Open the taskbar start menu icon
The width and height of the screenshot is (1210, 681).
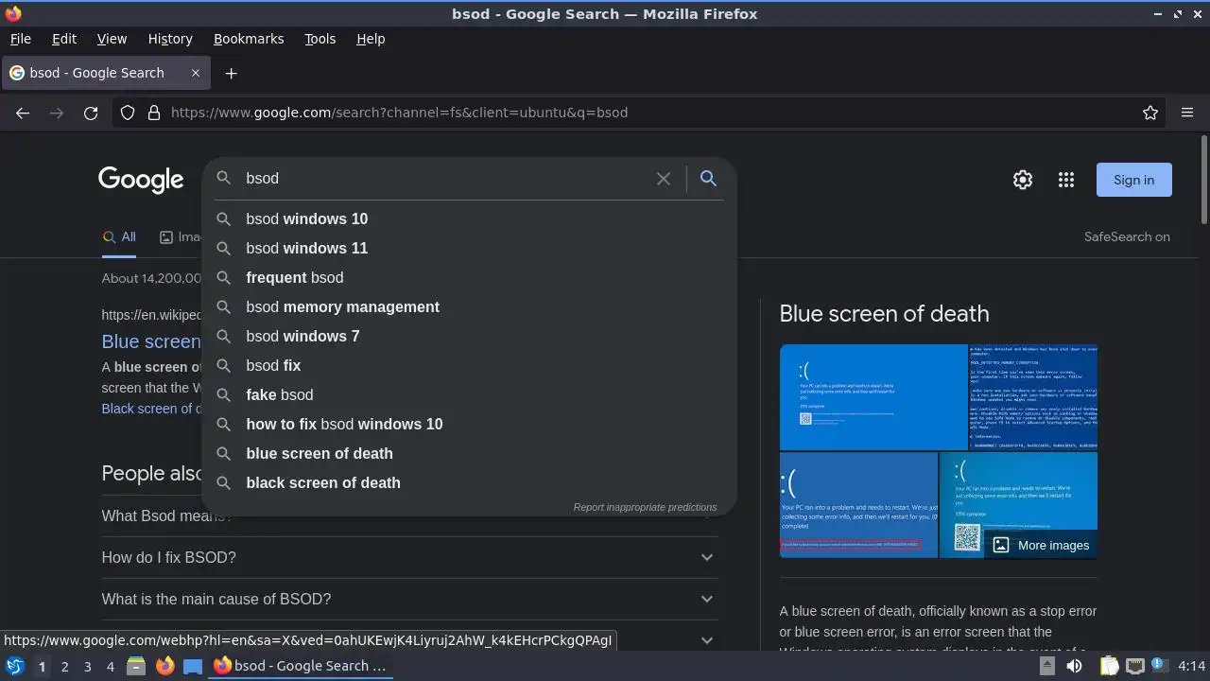pos(14,666)
